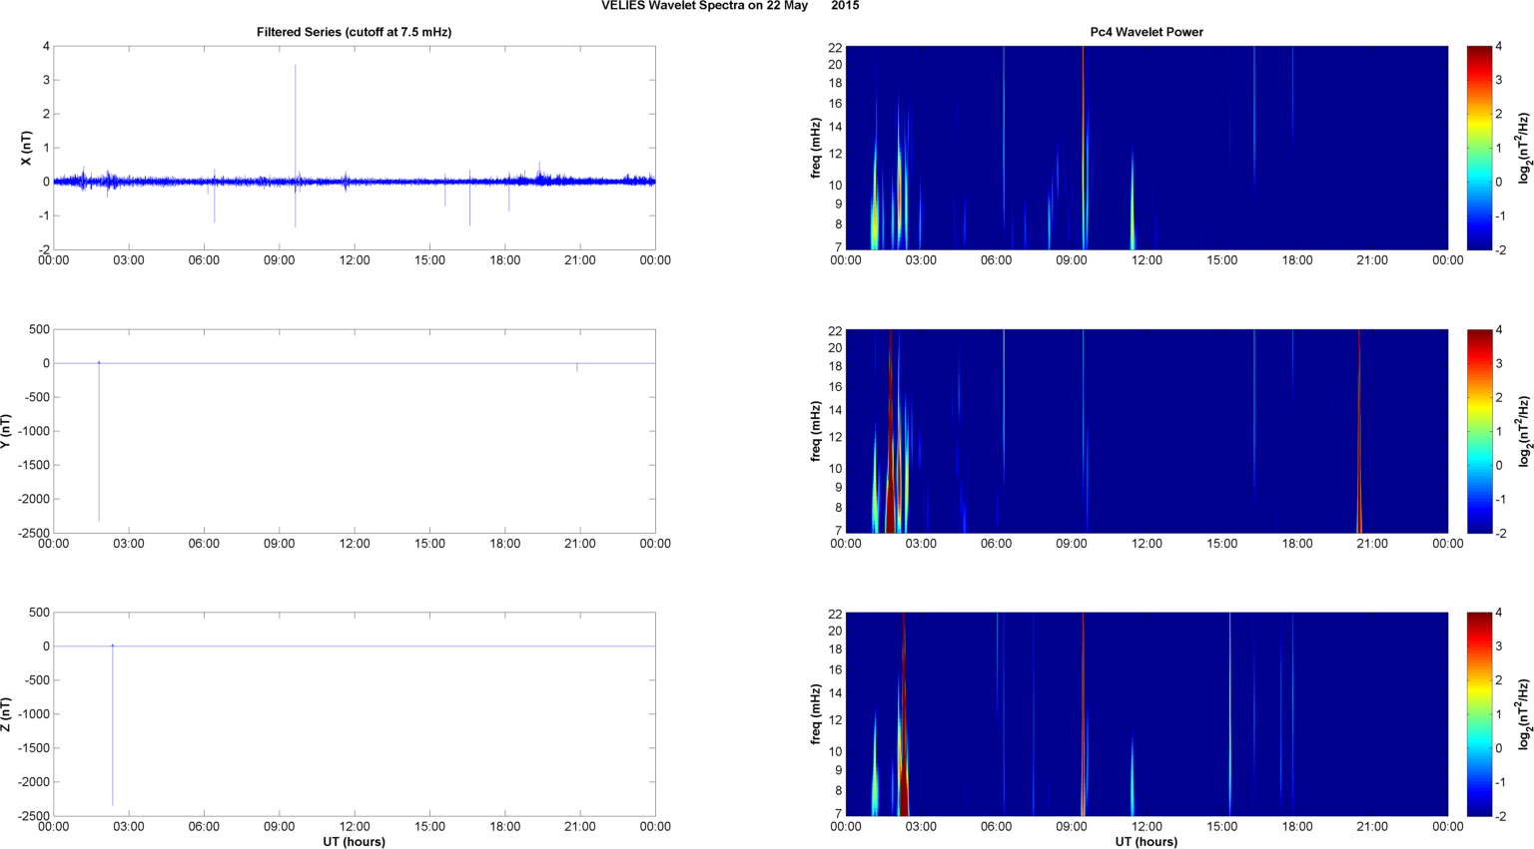
Task: Click the colorbar beside the middle wavelet plot
Action: click(1479, 431)
